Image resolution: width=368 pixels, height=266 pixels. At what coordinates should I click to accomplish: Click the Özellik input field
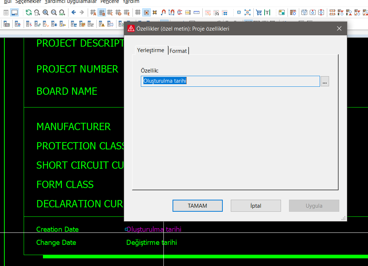click(x=230, y=81)
